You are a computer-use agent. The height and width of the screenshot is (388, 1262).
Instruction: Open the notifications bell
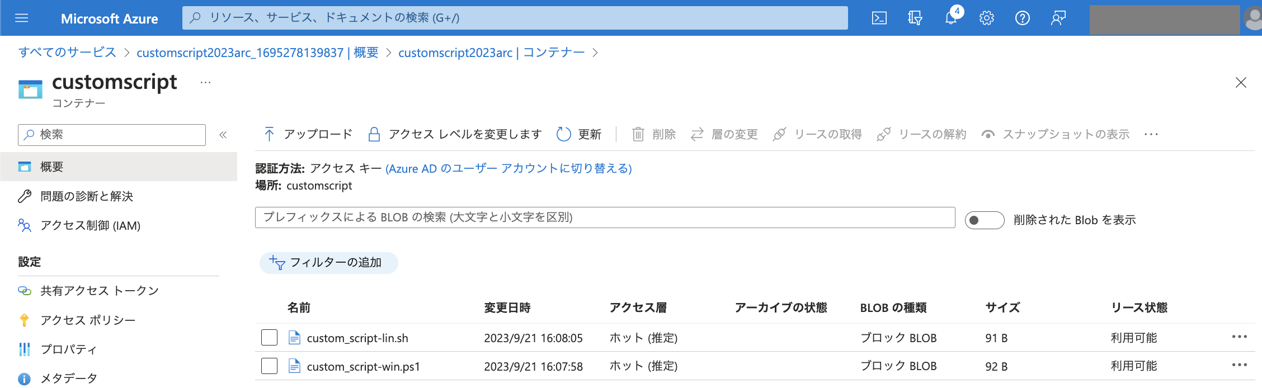tap(951, 18)
